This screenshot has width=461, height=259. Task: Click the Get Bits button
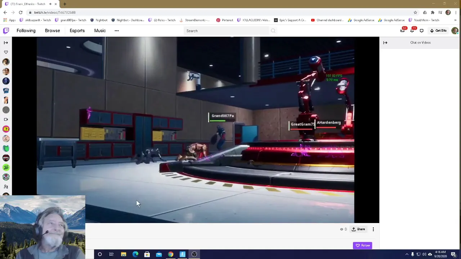pos(438,31)
